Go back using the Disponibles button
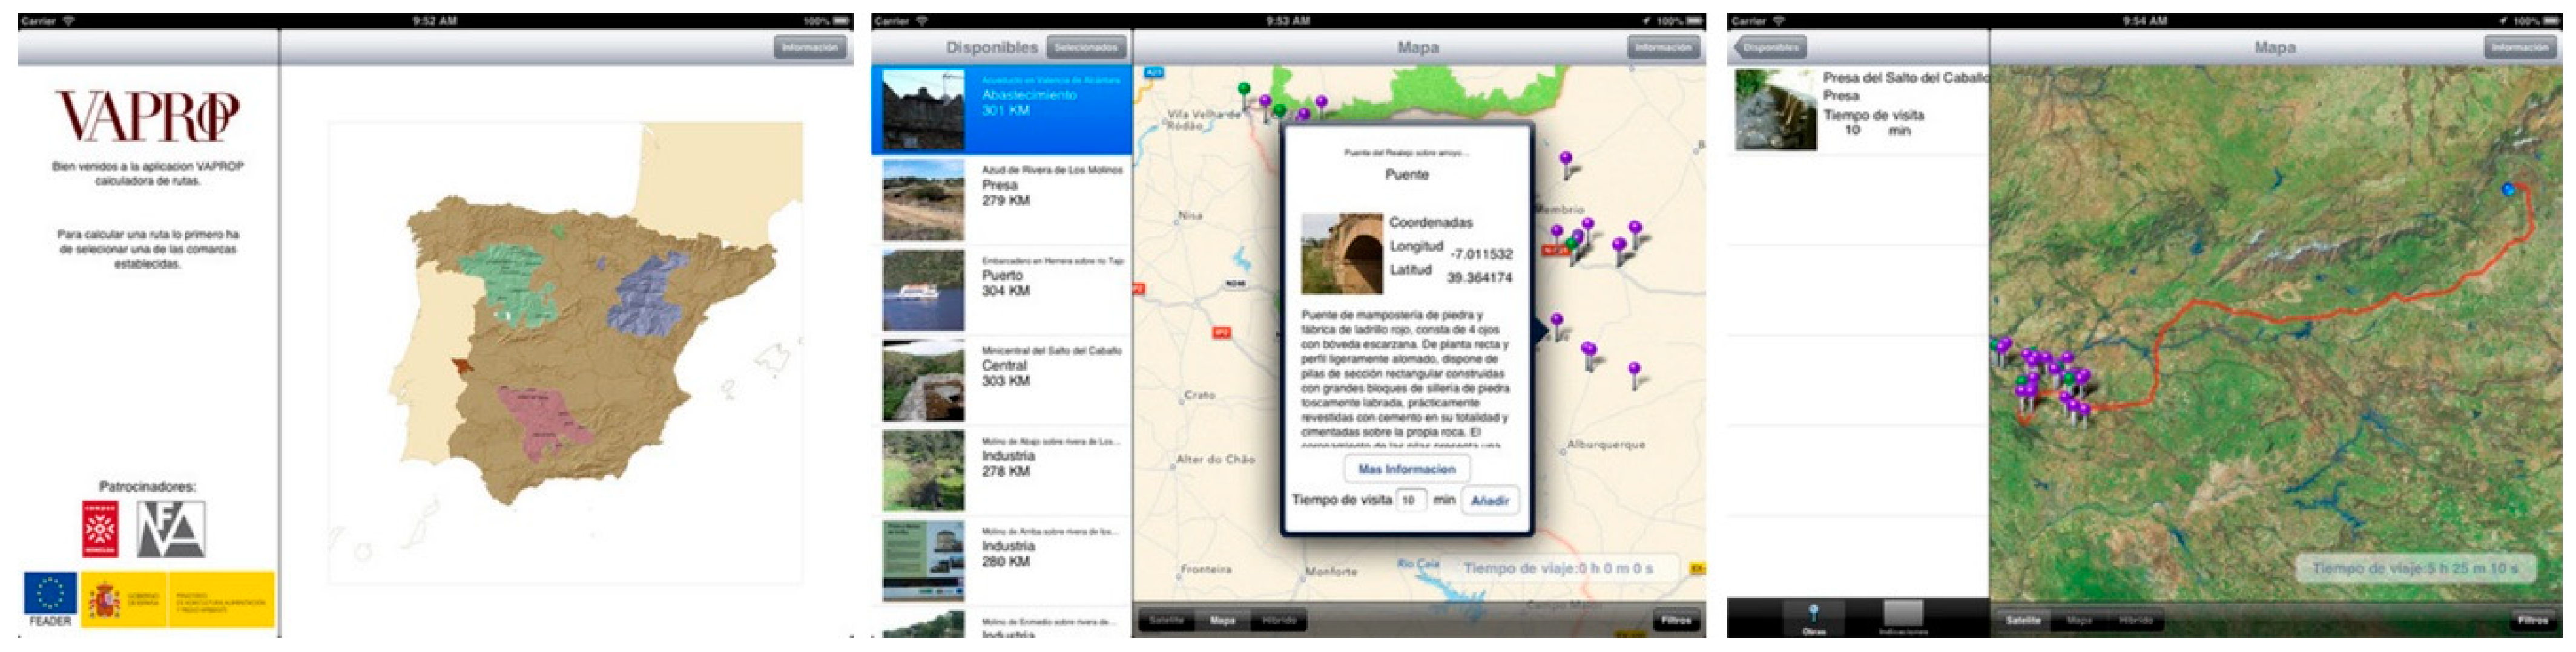Image resolution: width=2576 pixels, height=652 pixels. coord(1770,47)
